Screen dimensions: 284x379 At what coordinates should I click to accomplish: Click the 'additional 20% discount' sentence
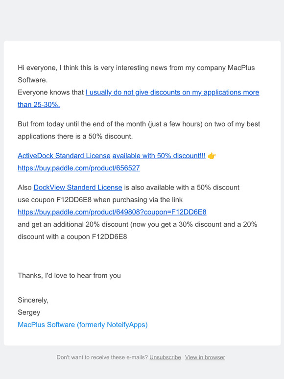[x=137, y=224]
